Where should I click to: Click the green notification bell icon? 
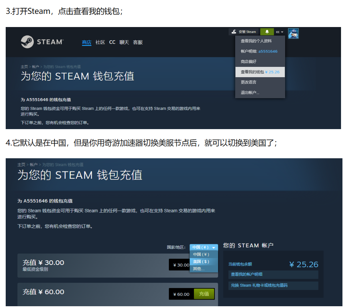point(267,32)
